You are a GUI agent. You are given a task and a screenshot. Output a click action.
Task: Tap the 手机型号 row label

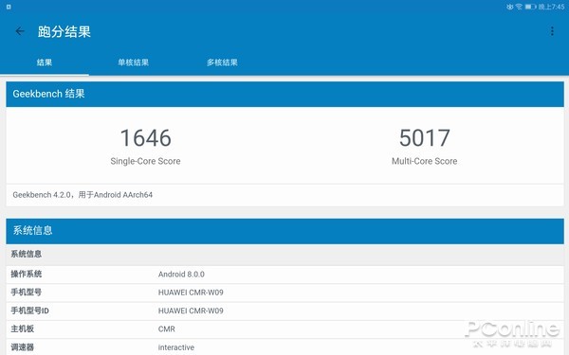27,293
